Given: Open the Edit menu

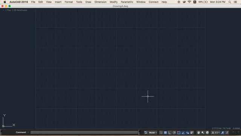Looking at the screenshot, I should [41, 2].
